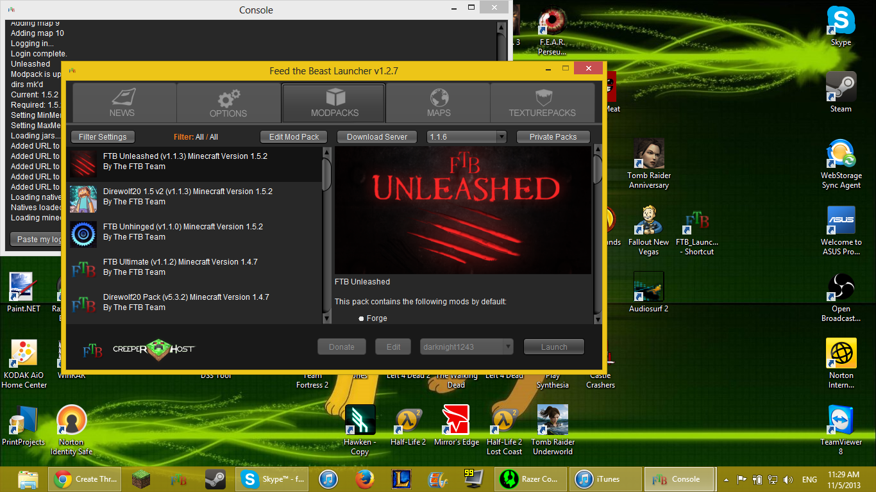Click the FTB_Launcher Shortcut desktop icon
The width and height of the screenshot is (876, 492).
697,230
